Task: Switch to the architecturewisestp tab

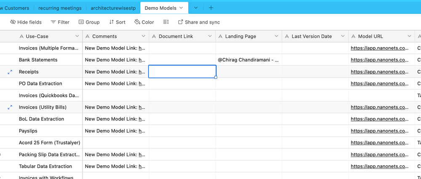Action: 113,8
